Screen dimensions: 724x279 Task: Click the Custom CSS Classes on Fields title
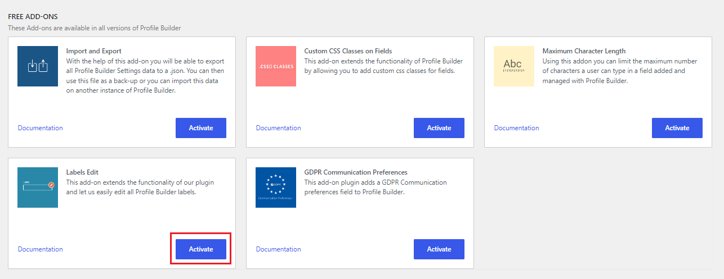[348, 51]
